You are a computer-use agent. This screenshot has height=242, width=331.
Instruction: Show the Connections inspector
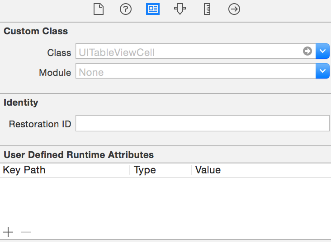click(234, 9)
